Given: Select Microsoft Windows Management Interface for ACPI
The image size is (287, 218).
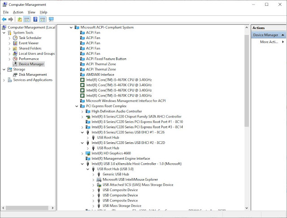Looking at the screenshot, I should pos(126,101).
